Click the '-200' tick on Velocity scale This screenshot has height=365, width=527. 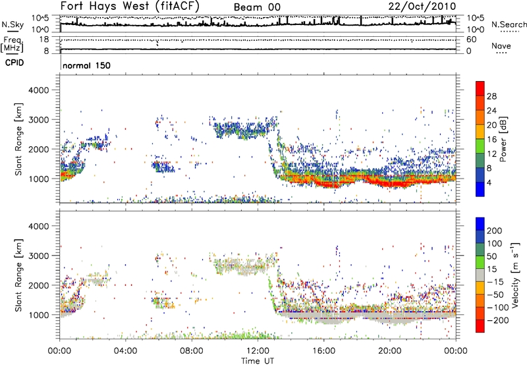coord(498,320)
